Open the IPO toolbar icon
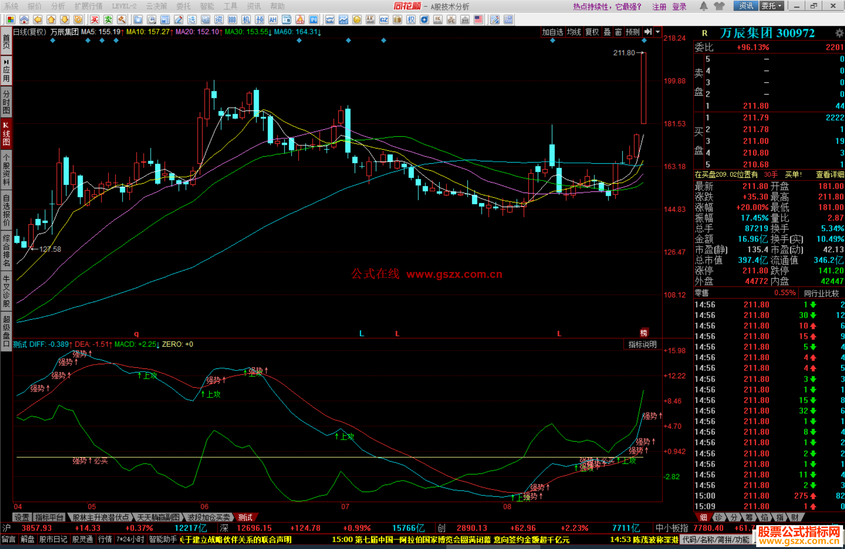 pyautogui.click(x=313, y=20)
